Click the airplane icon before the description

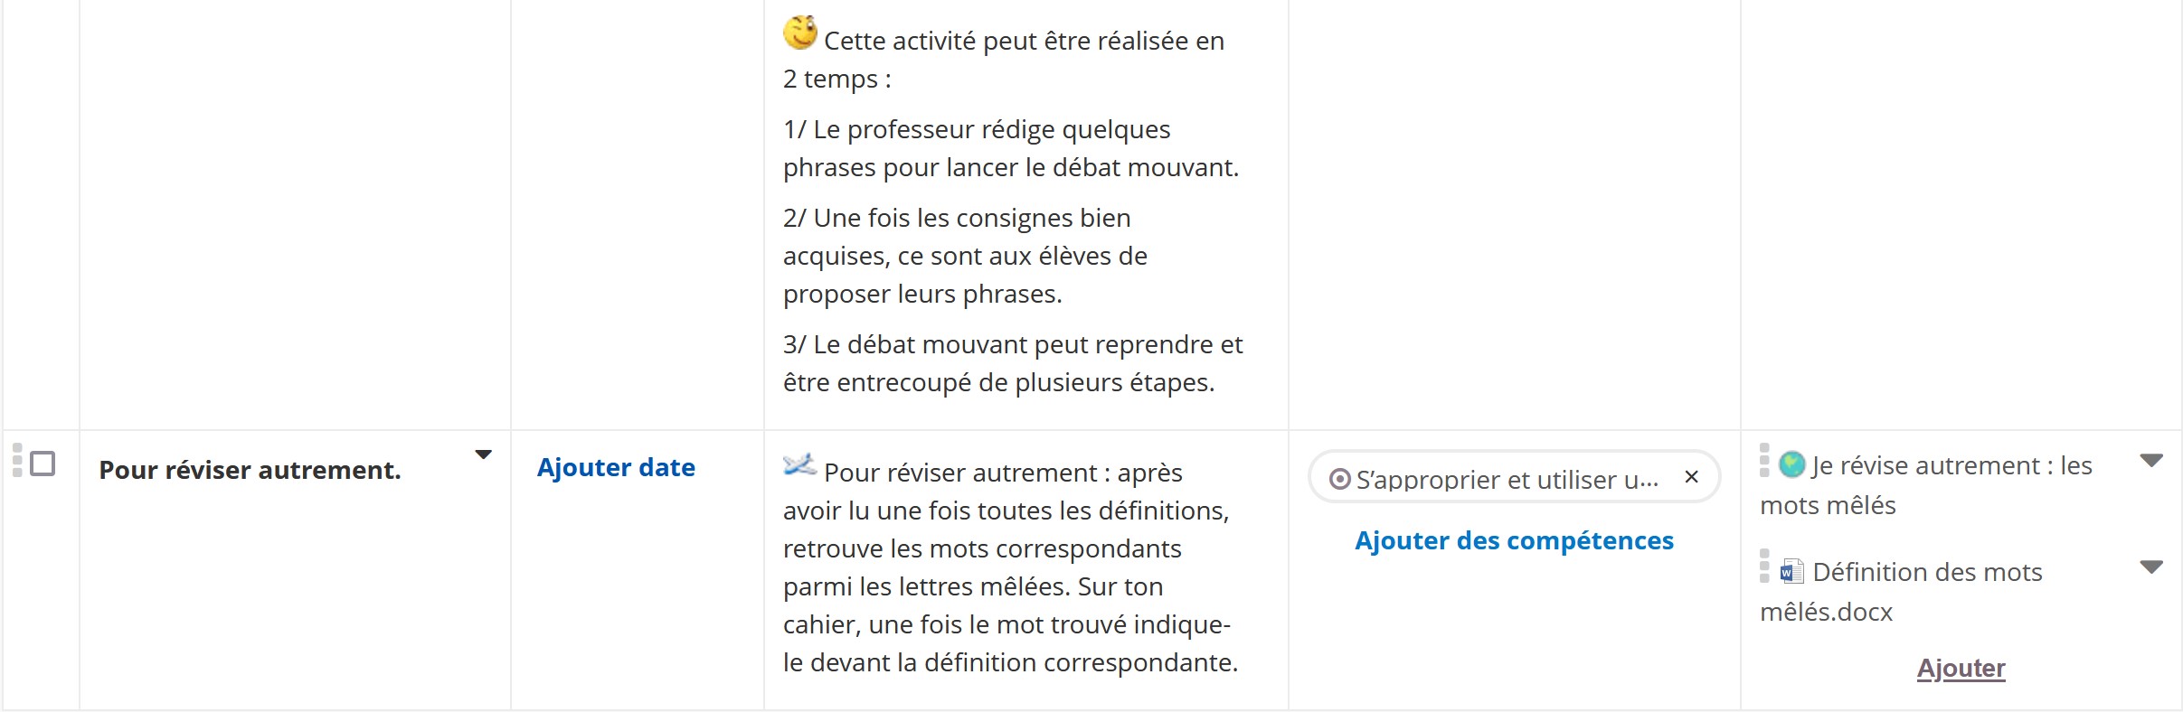tap(799, 465)
